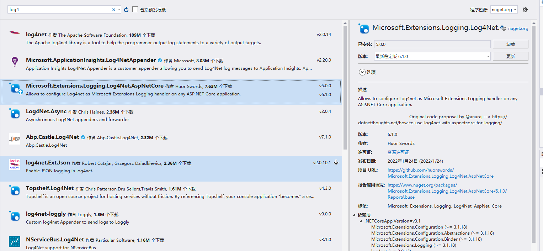
Task: Open the 查看许可证 license link
Action: (398, 152)
